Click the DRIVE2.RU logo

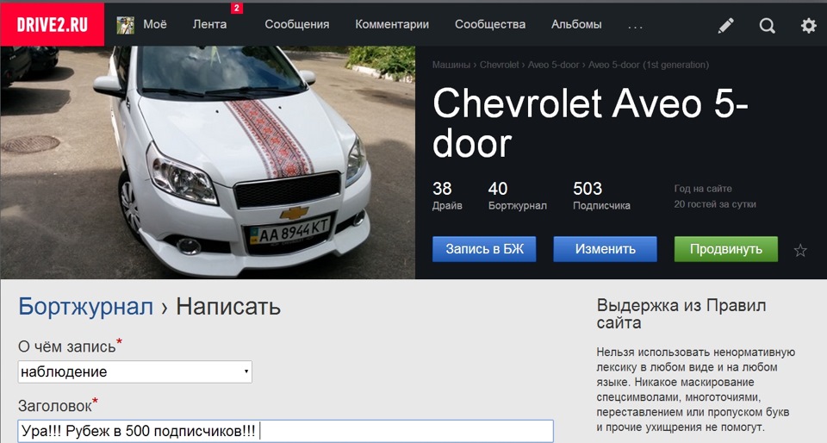53,24
